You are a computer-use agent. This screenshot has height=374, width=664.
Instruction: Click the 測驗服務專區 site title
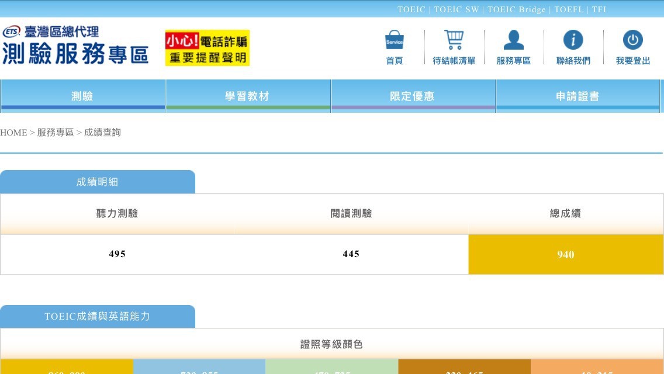point(75,54)
